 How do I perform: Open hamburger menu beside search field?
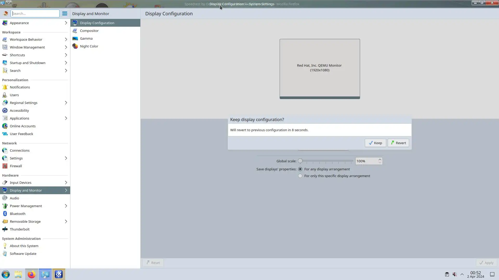(65, 13)
